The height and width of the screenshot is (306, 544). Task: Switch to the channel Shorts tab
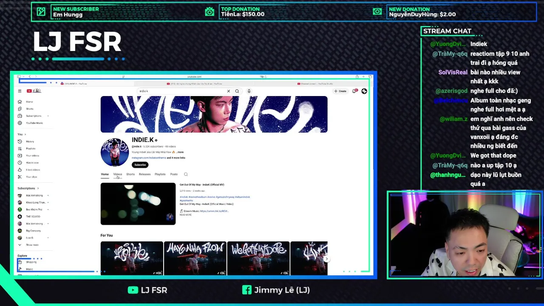tap(130, 174)
